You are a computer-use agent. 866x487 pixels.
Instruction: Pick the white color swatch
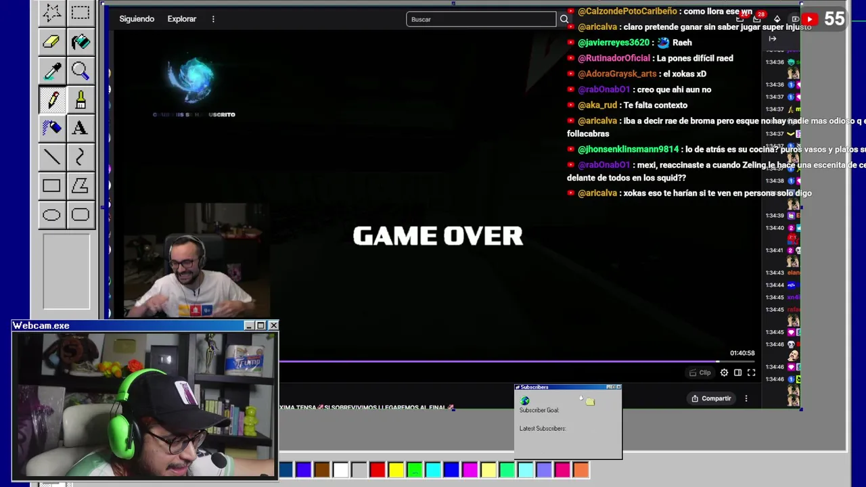(x=340, y=469)
